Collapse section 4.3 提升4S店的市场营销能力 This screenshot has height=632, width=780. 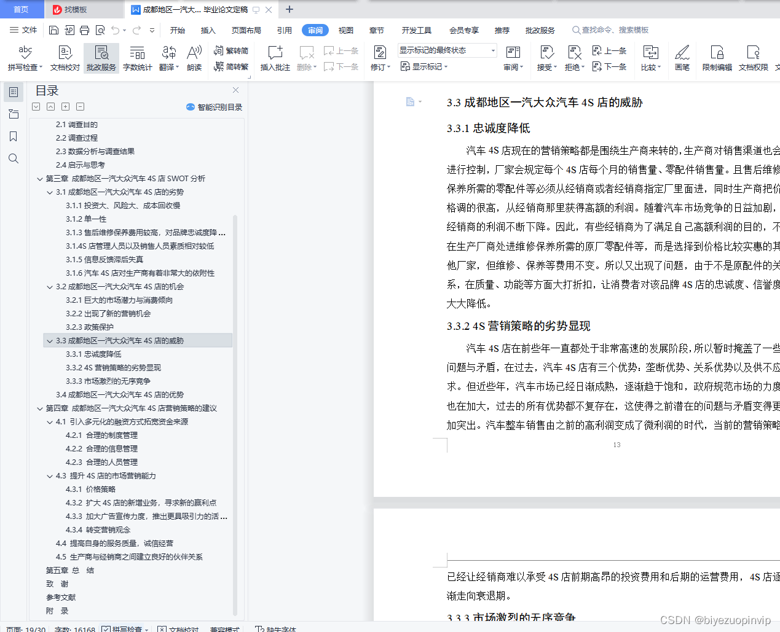[x=50, y=476]
